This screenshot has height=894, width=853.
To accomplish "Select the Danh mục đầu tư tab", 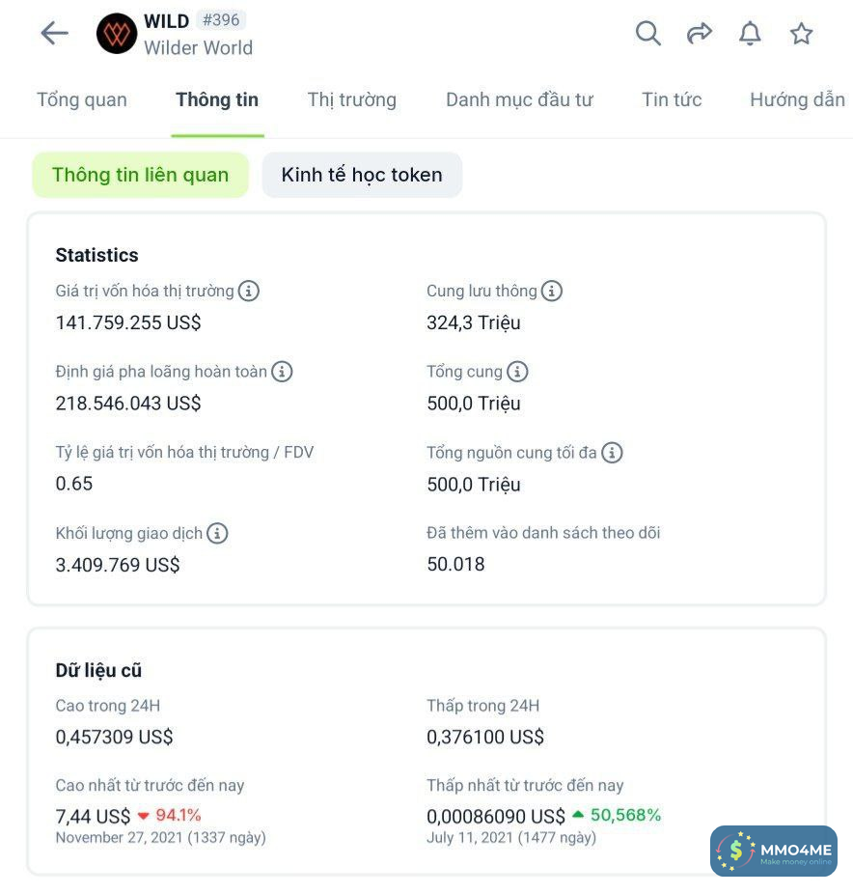I will [x=519, y=99].
